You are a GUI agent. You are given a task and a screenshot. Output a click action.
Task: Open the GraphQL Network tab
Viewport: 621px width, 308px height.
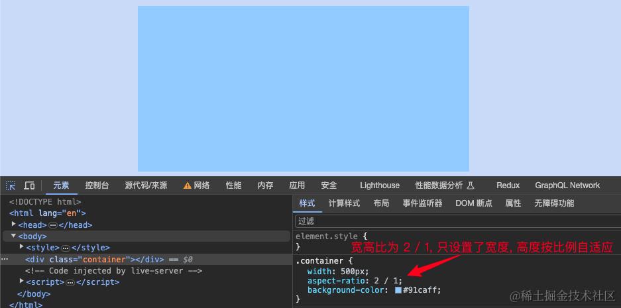(x=567, y=185)
